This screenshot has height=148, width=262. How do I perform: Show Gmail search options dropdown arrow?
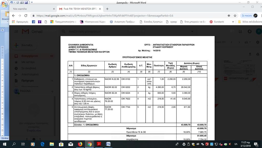(192, 31)
